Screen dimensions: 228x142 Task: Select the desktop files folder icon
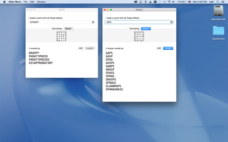pyautogui.click(x=218, y=31)
